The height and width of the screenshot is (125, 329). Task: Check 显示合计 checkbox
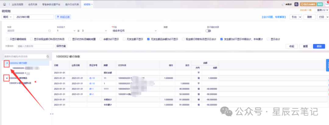268,39
